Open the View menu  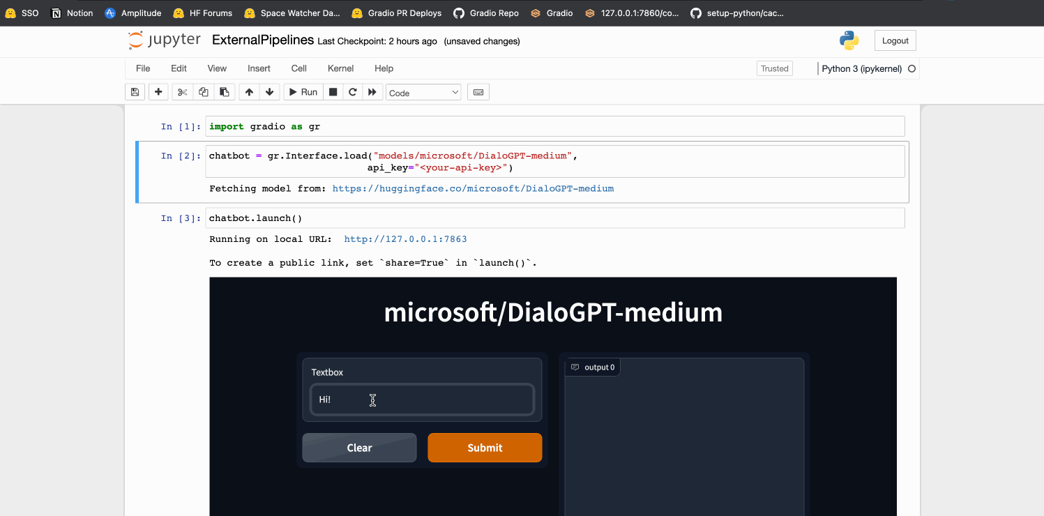coord(217,68)
